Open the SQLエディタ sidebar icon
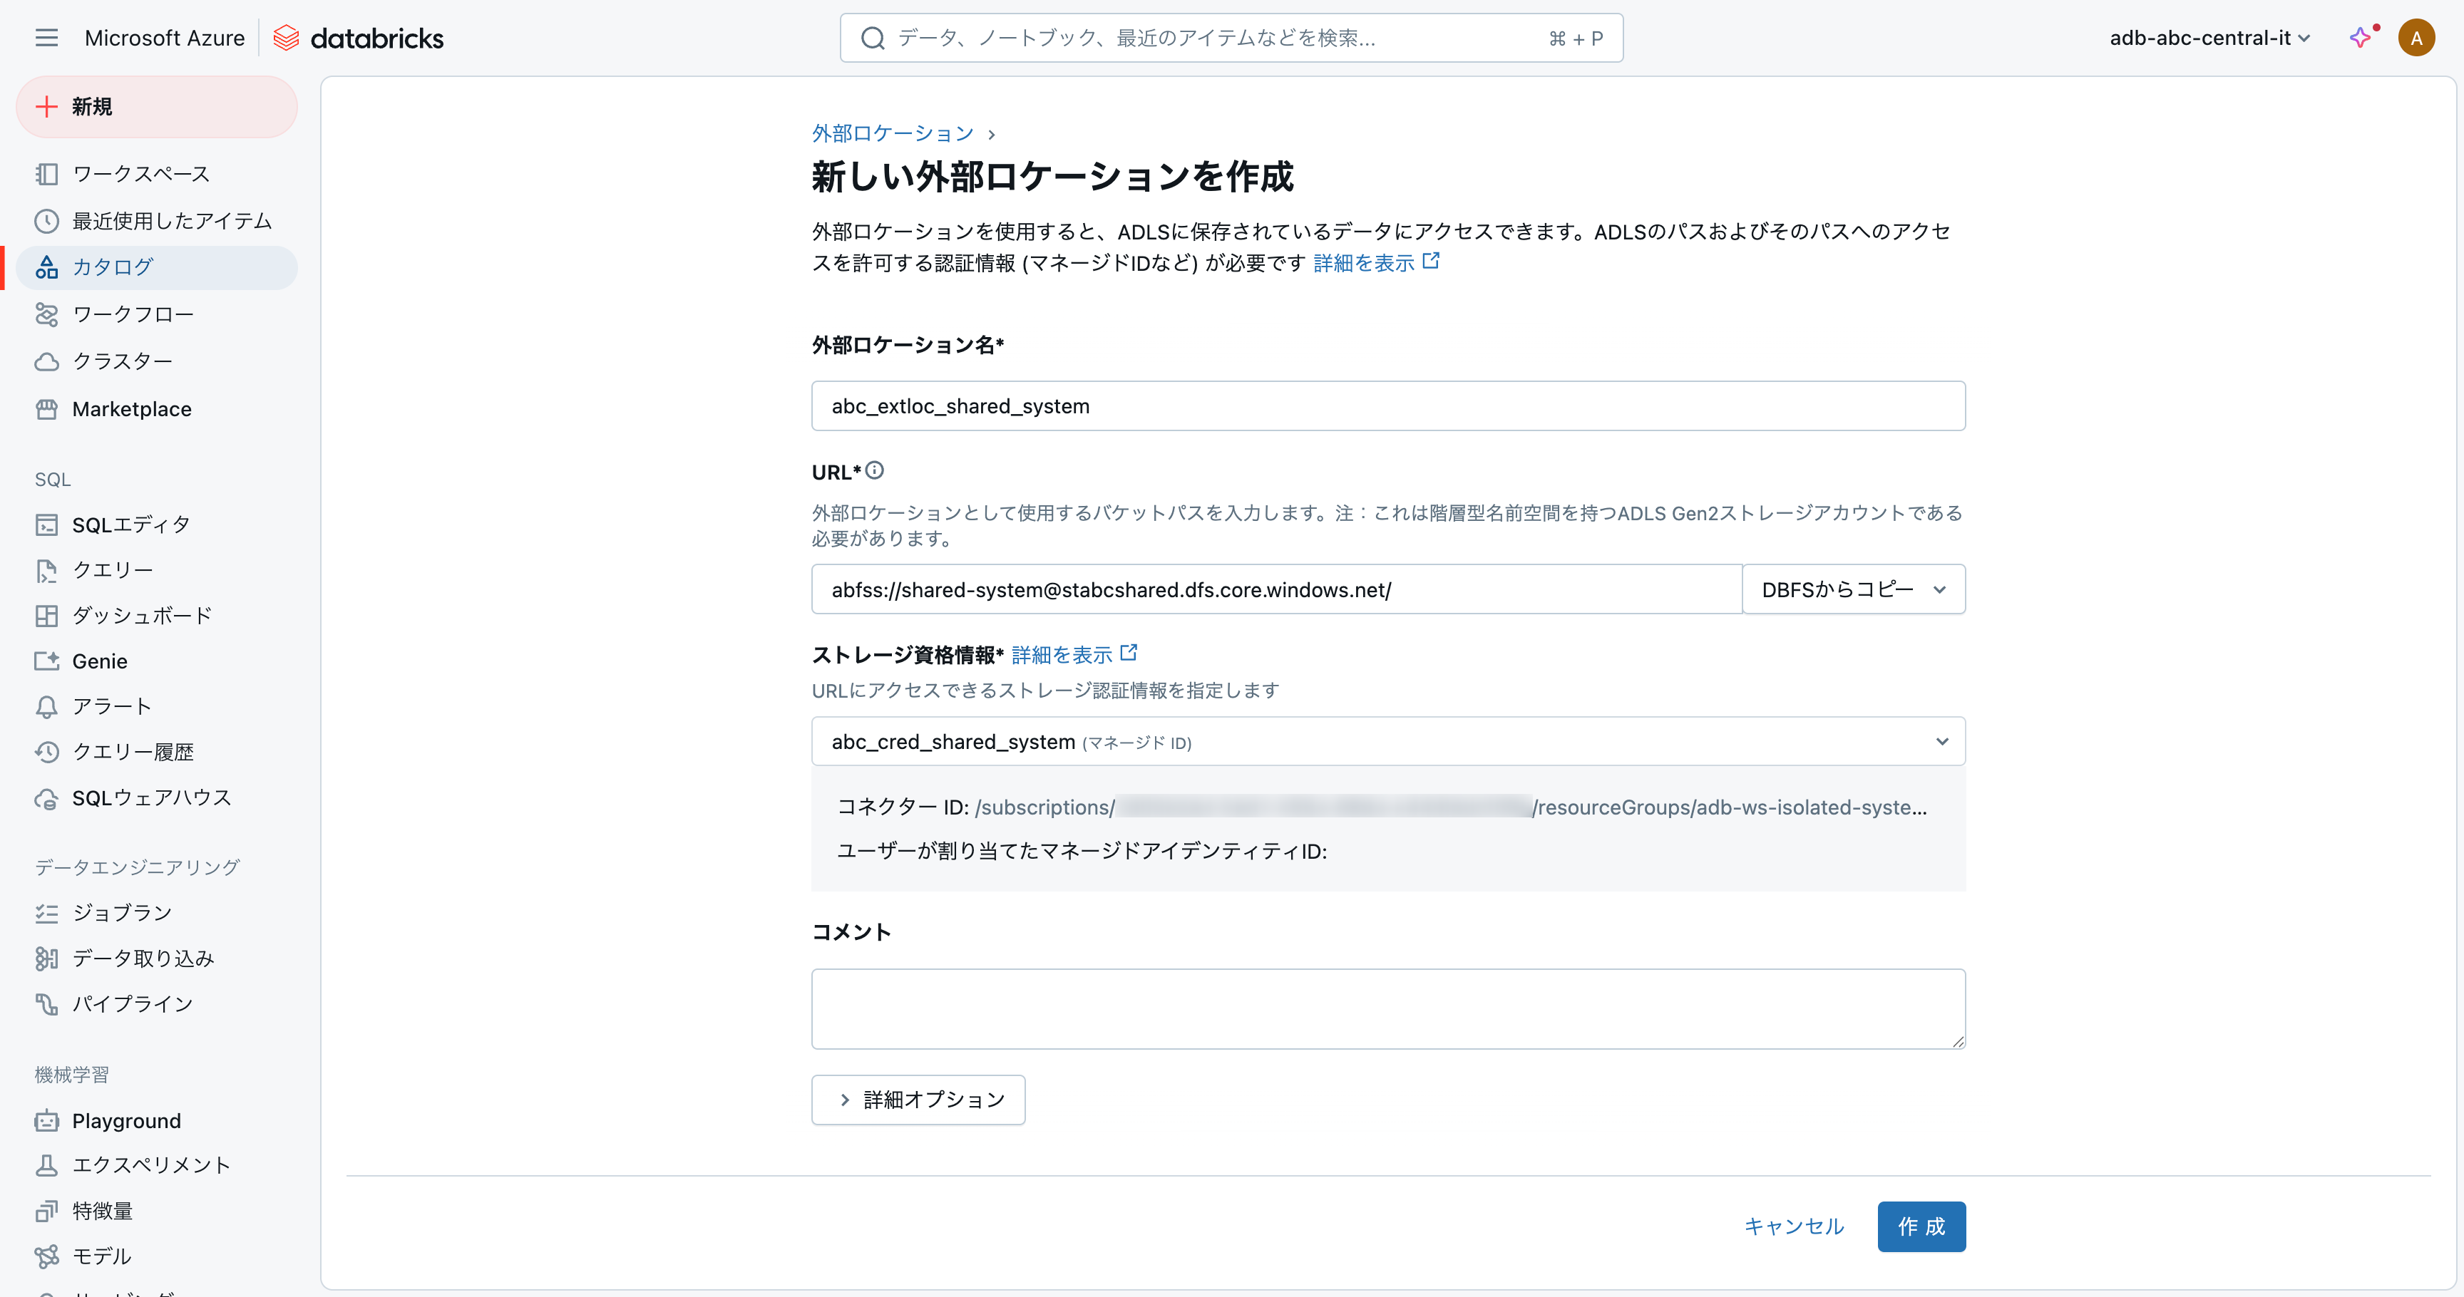The width and height of the screenshot is (2464, 1297). (x=46, y=525)
